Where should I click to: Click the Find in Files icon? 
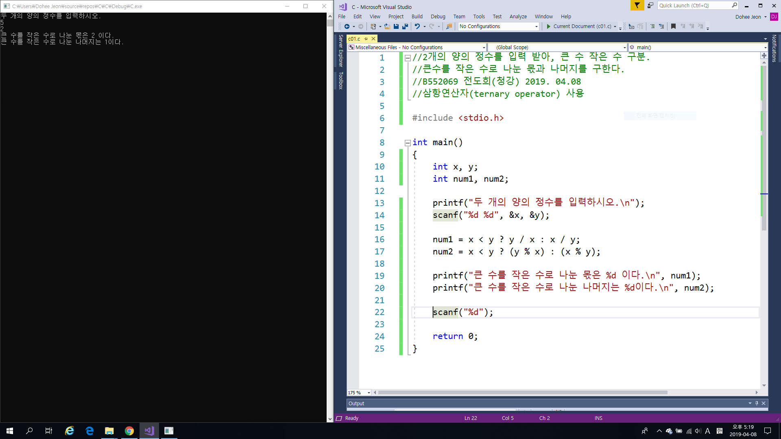pyautogui.click(x=449, y=26)
